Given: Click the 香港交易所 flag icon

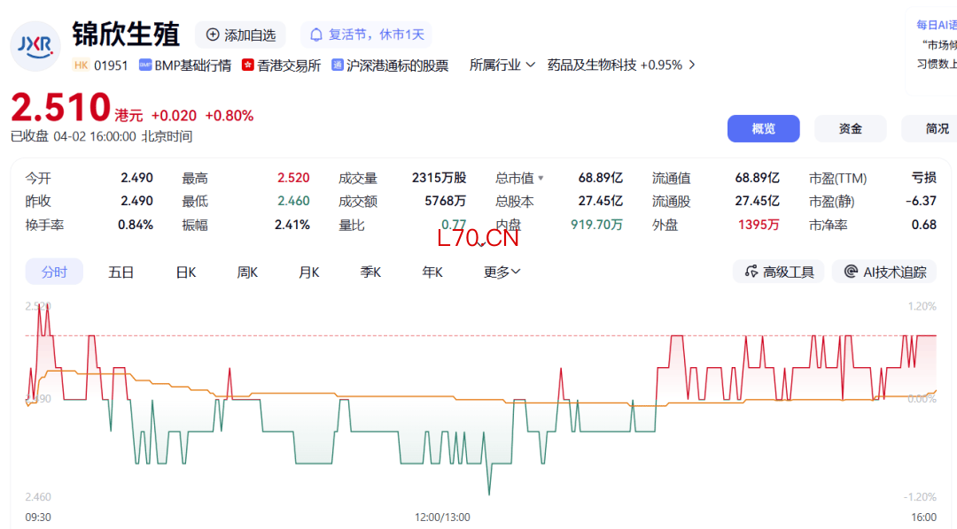Looking at the screenshot, I should 248,65.
